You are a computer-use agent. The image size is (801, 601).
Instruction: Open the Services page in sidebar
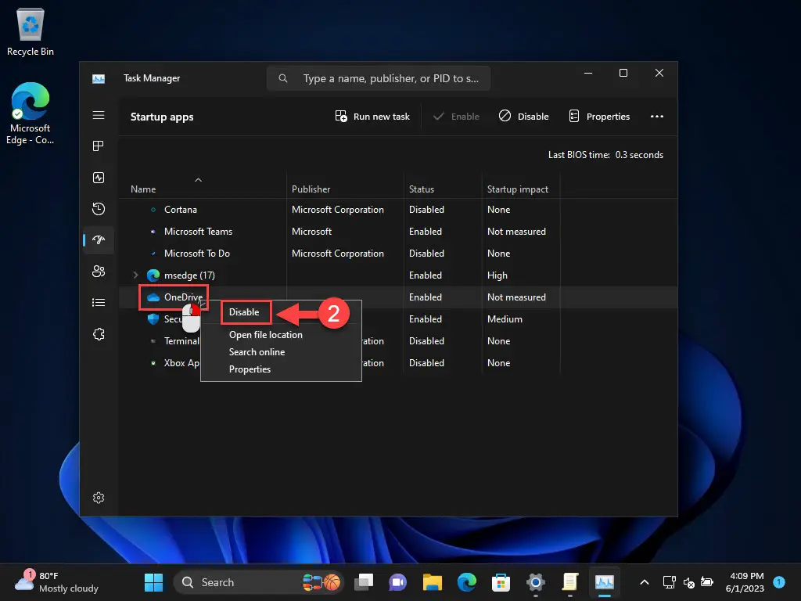99,334
